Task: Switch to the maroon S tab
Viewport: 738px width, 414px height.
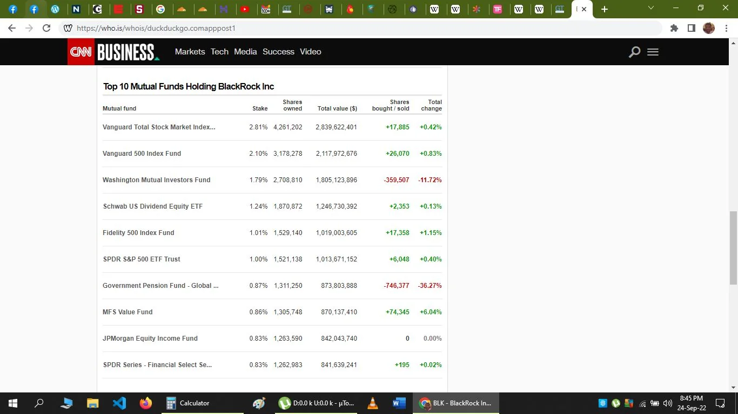Action: point(139,9)
